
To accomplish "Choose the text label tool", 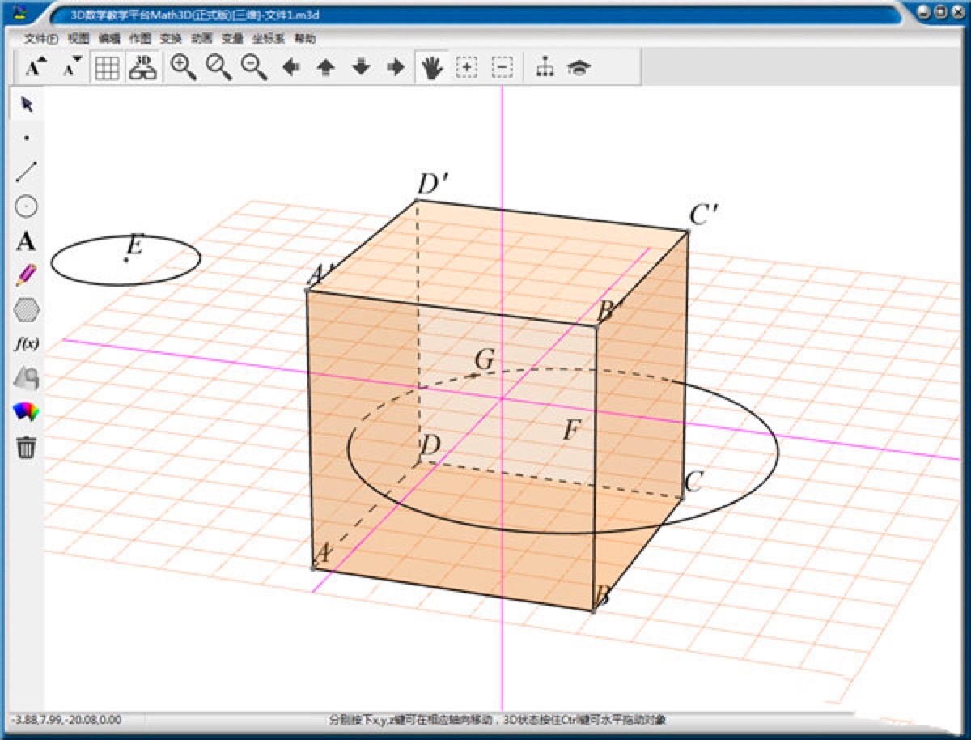I will pos(26,241).
